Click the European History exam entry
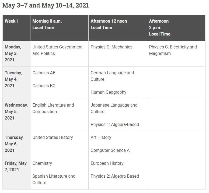This screenshot has height=193, width=209. [x=107, y=163]
